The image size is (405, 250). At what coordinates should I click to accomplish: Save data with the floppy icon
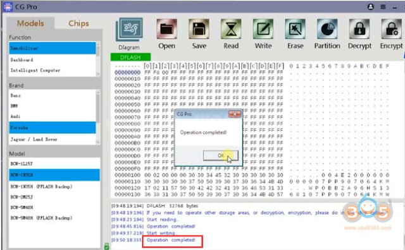(x=199, y=29)
